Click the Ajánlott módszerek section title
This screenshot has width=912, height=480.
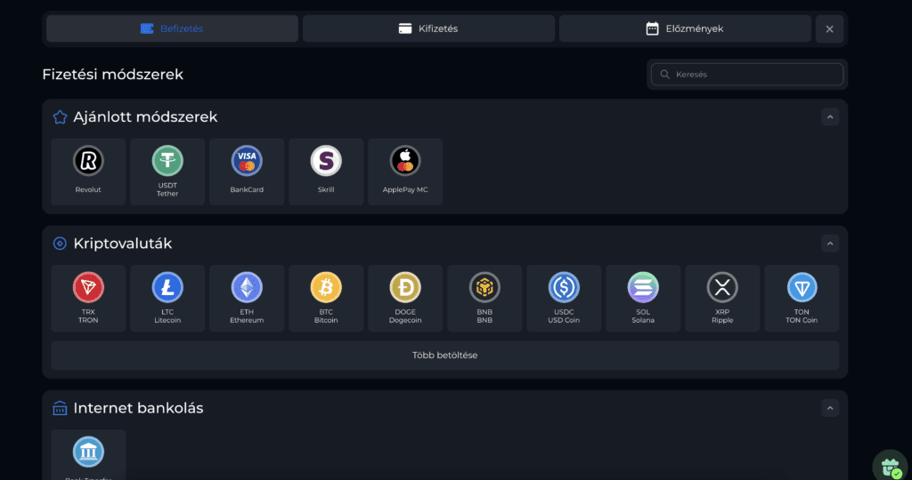click(x=145, y=117)
